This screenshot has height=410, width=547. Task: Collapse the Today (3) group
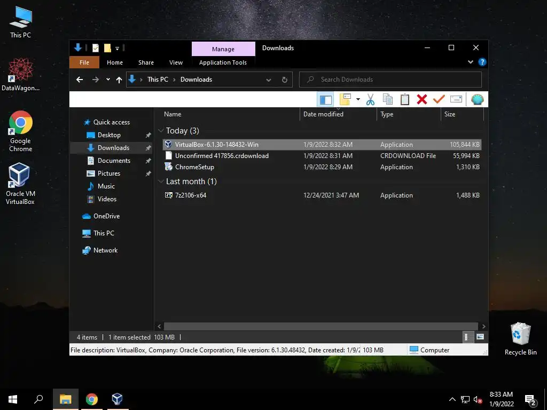tap(161, 131)
